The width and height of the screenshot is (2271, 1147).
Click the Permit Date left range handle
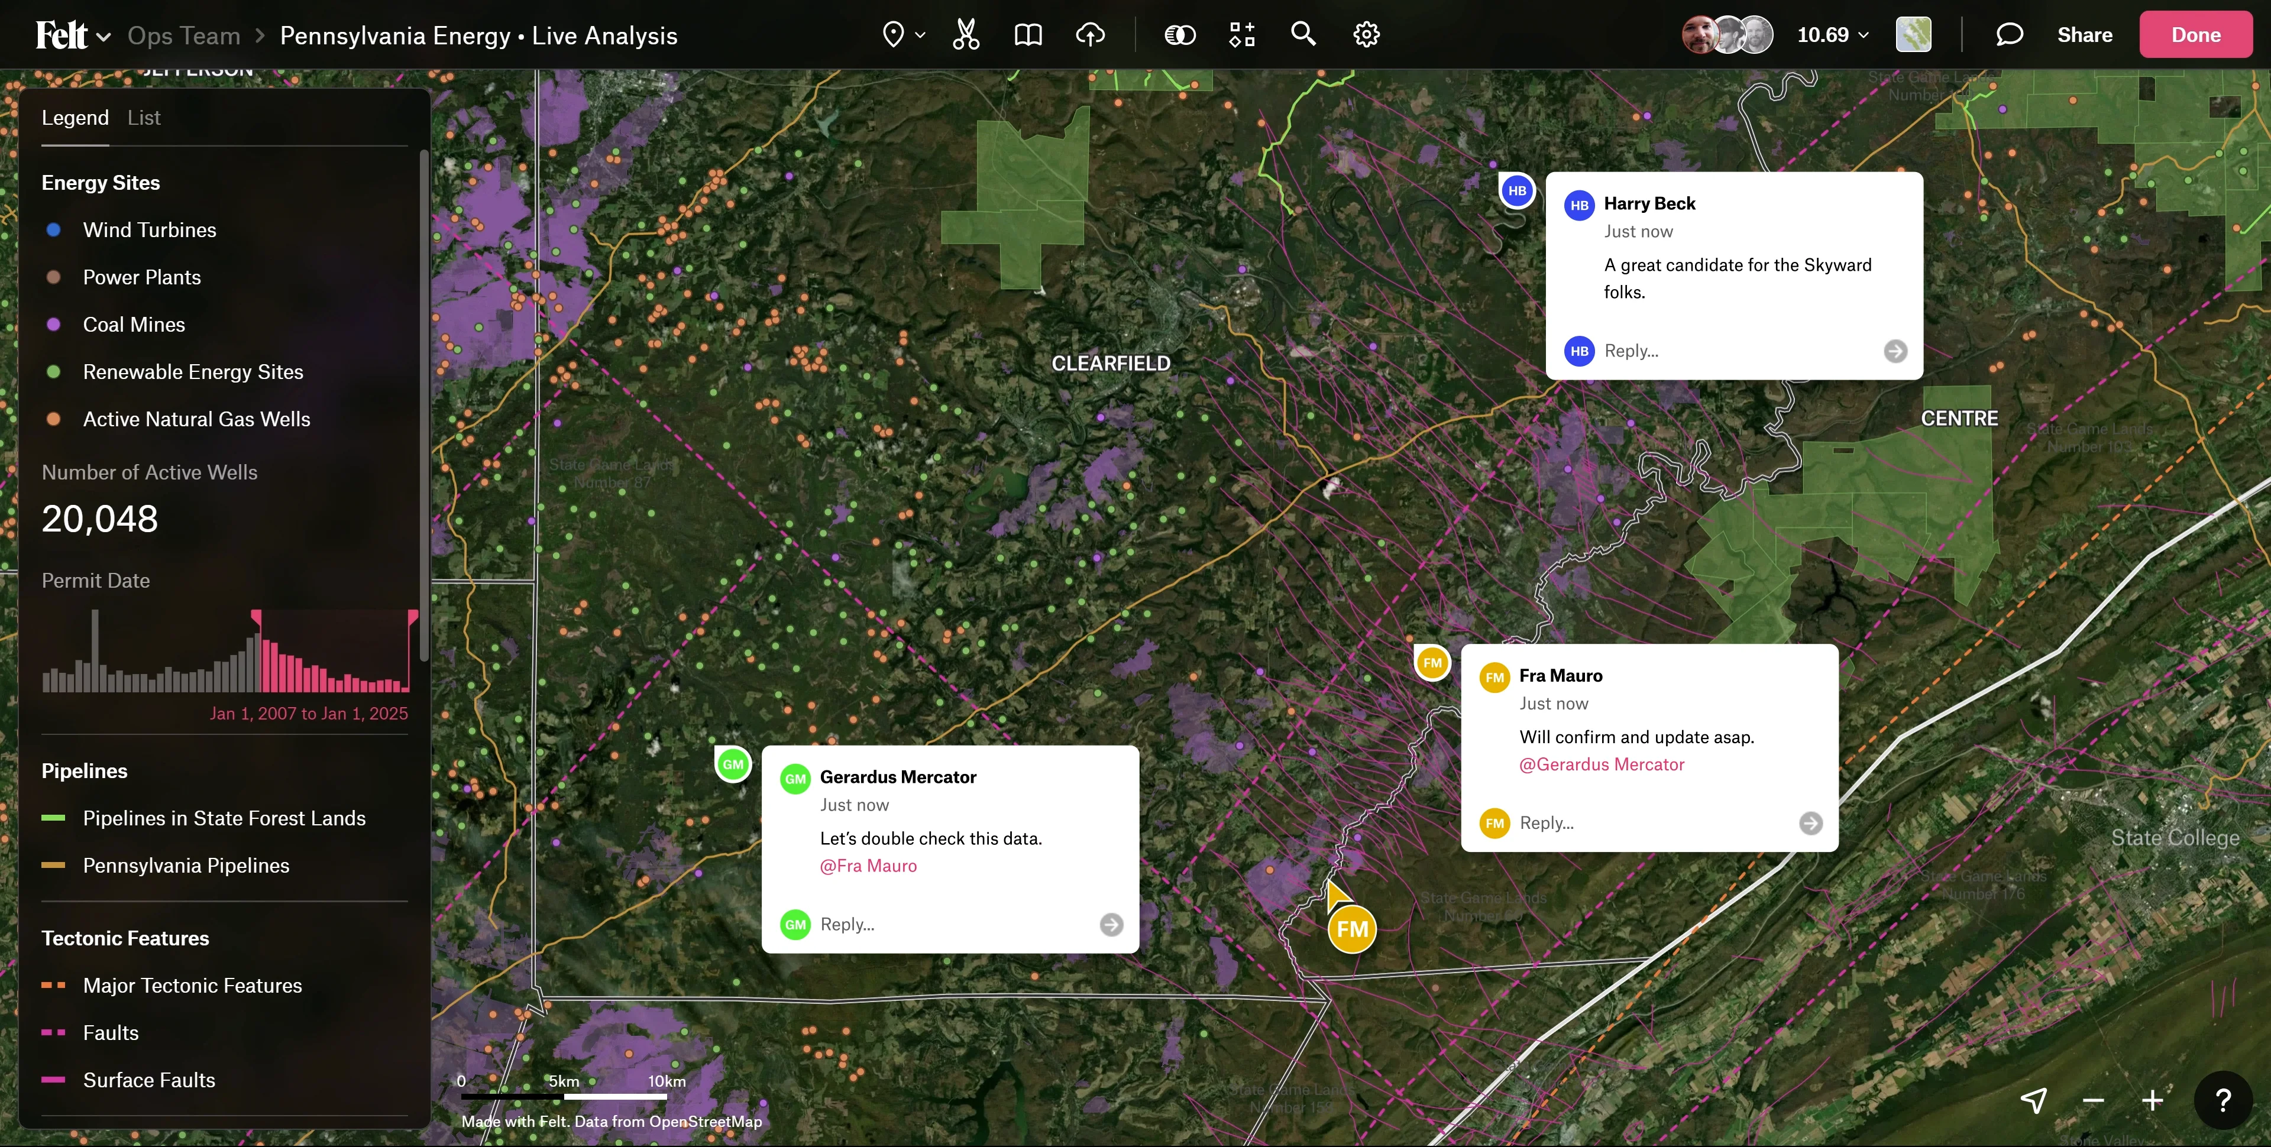pyautogui.click(x=257, y=615)
